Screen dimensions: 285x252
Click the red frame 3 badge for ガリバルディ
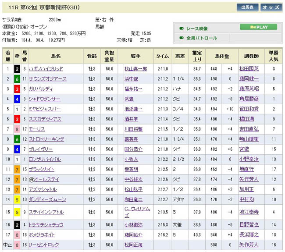tap(17, 89)
